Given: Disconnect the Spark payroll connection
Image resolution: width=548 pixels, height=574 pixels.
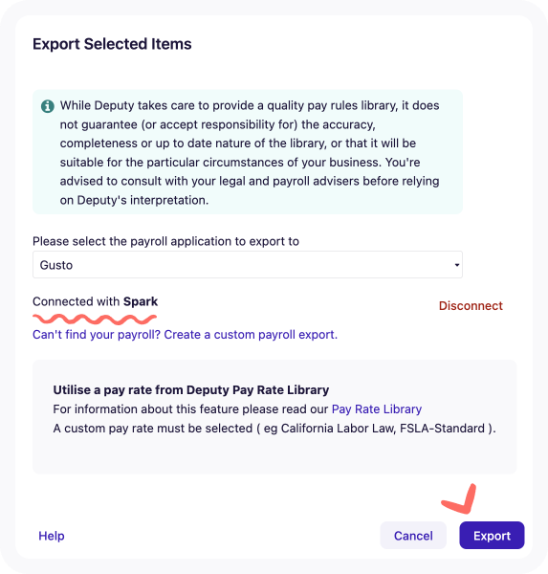Looking at the screenshot, I should [471, 306].
